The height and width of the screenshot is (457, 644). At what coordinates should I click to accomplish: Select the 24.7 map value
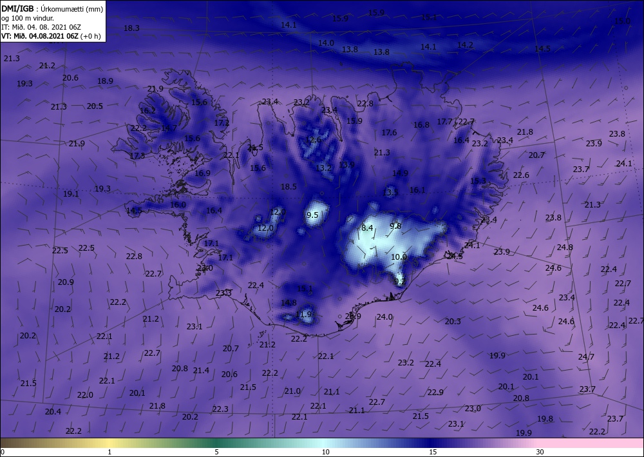click(585, 356)
